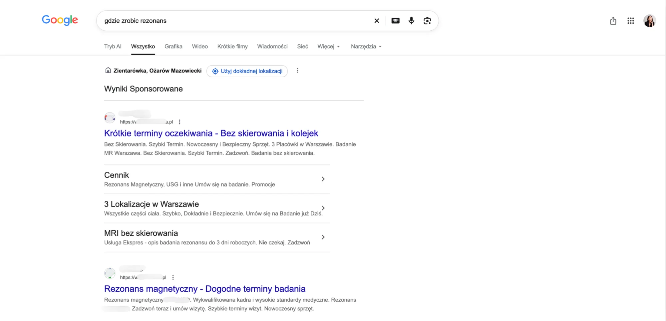666x321 pixels.
Task: Click the Zientarówka, Ożarów Mazowiecki location text
Action: coord(158,71)
